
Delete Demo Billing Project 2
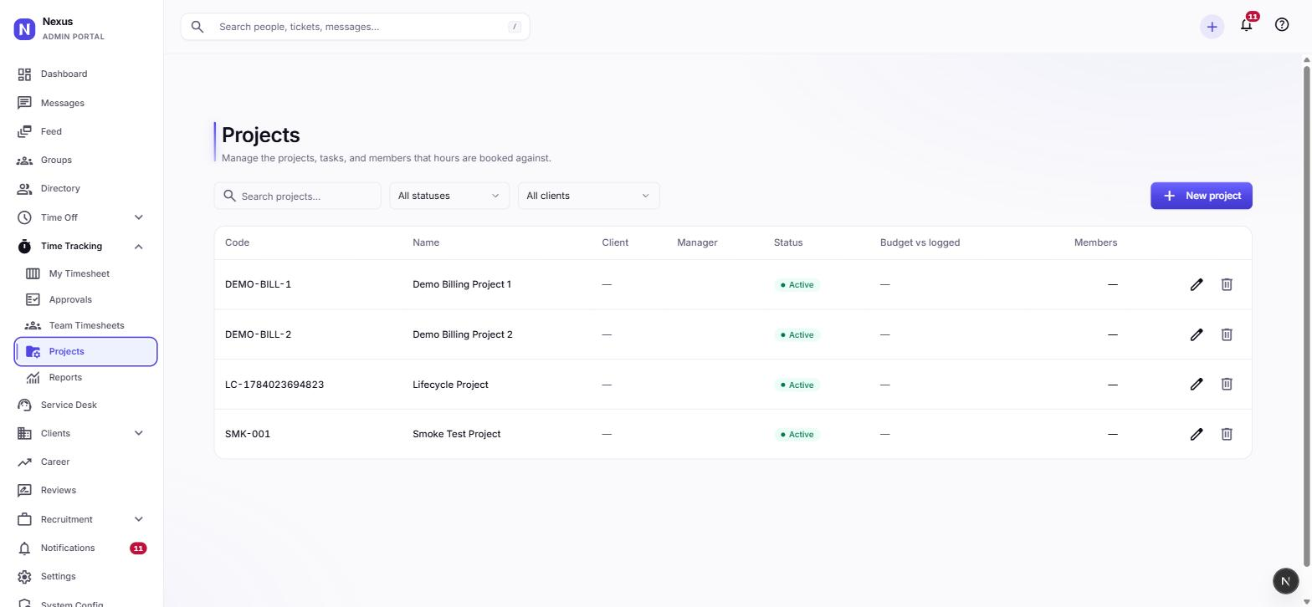pyautogui.click(x=1227, y=334)
